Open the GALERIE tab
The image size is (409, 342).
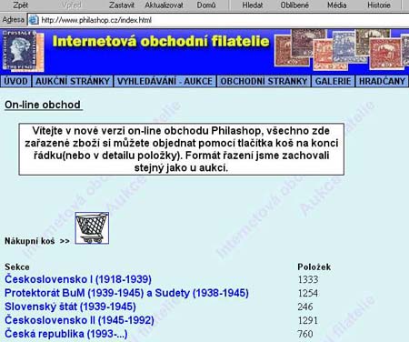click(x=333, y=81)
